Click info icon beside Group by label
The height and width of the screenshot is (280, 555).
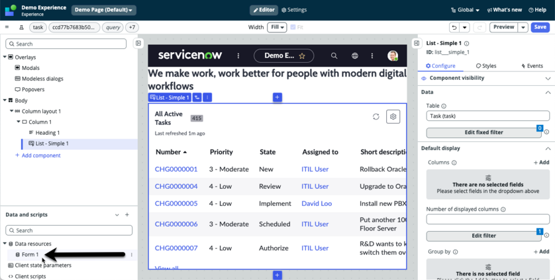(455, 252)
